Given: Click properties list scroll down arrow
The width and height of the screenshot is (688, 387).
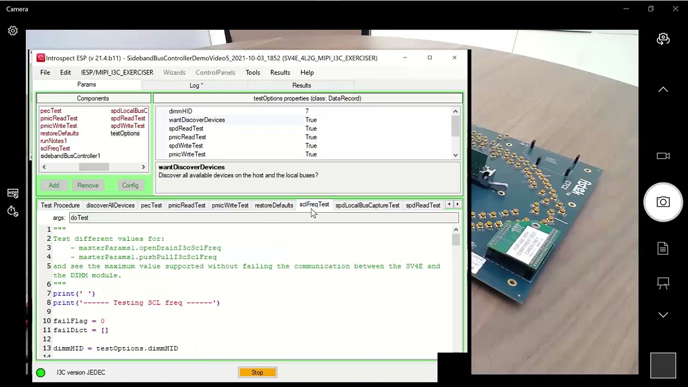Looking at the screenshot, I should (x=455, y=155).
